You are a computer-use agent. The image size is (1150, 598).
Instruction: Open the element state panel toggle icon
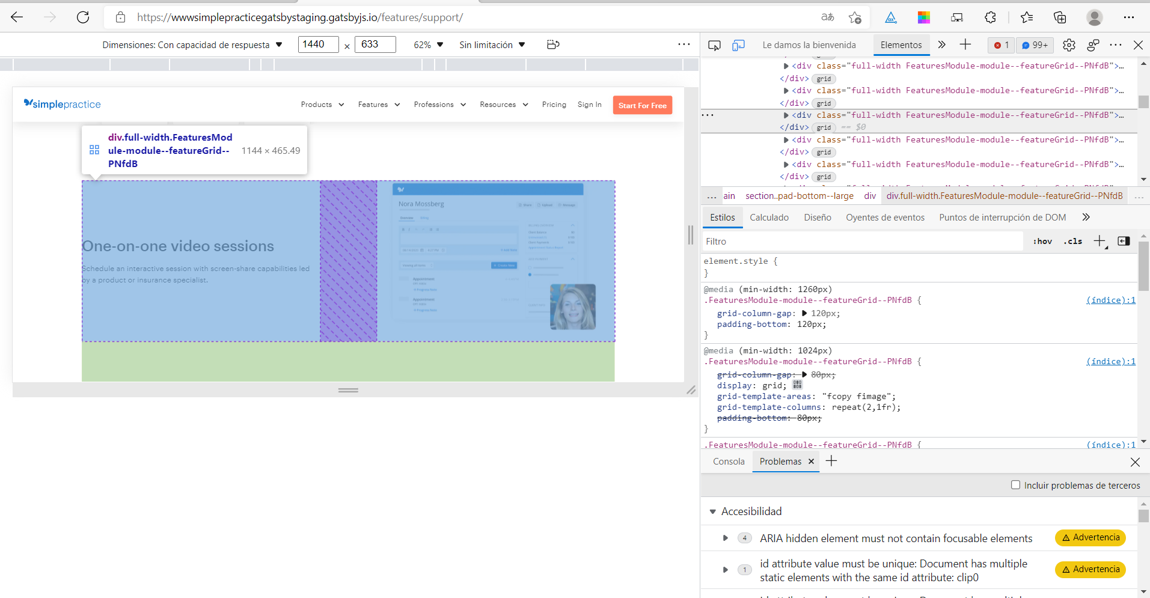point(1124,241)
